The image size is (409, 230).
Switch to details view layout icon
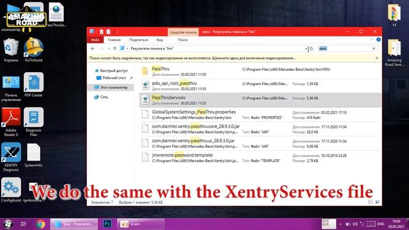tap(371, 202)
